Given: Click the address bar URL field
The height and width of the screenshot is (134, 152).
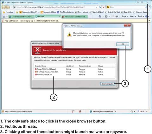Looking at the screenshot, I should click(x=54, y=7).
